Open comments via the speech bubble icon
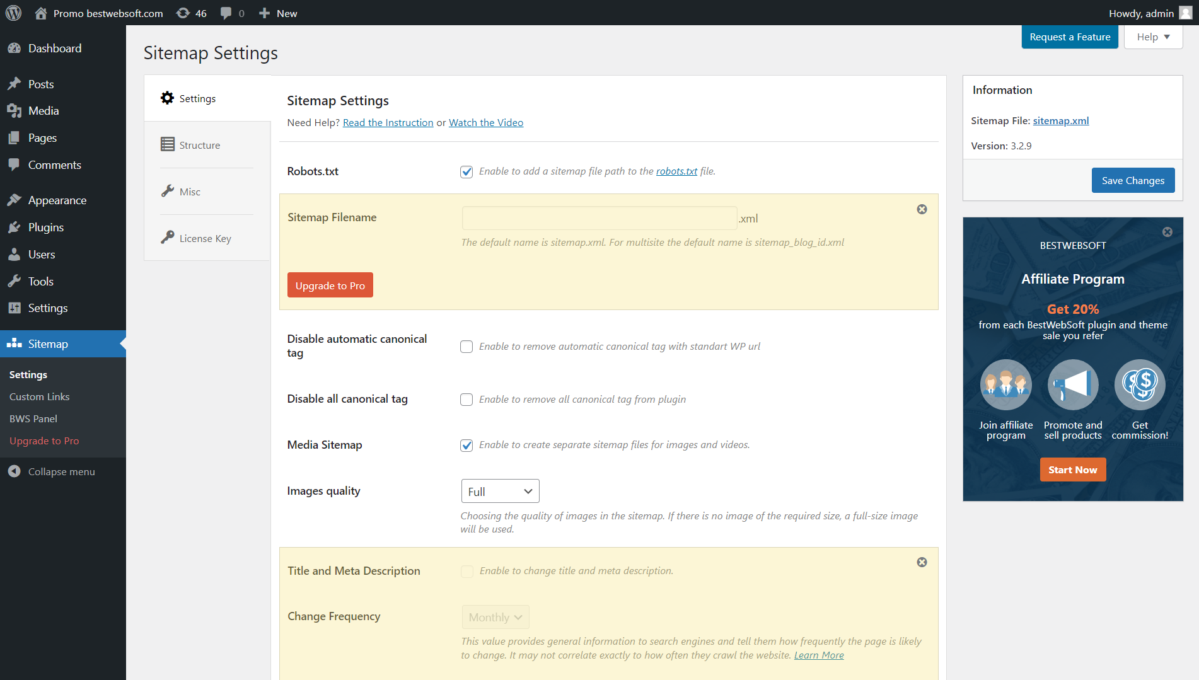Viewport: 1199px width, 680px height. (x=226, y=13)
